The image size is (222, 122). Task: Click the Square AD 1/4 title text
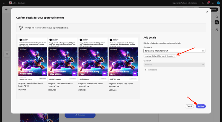(x=30, y=85)
